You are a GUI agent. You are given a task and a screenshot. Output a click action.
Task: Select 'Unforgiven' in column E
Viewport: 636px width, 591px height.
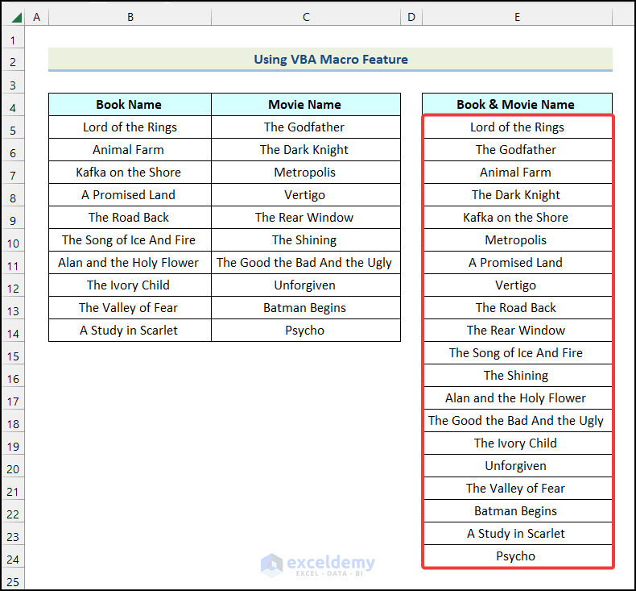point(517,466)
